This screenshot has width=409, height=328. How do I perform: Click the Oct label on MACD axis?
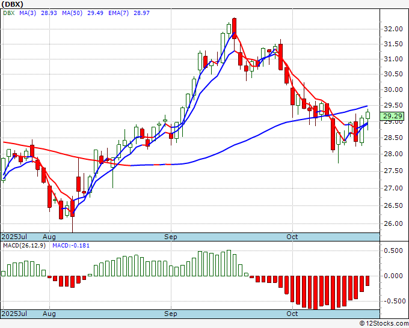[292, 314]
